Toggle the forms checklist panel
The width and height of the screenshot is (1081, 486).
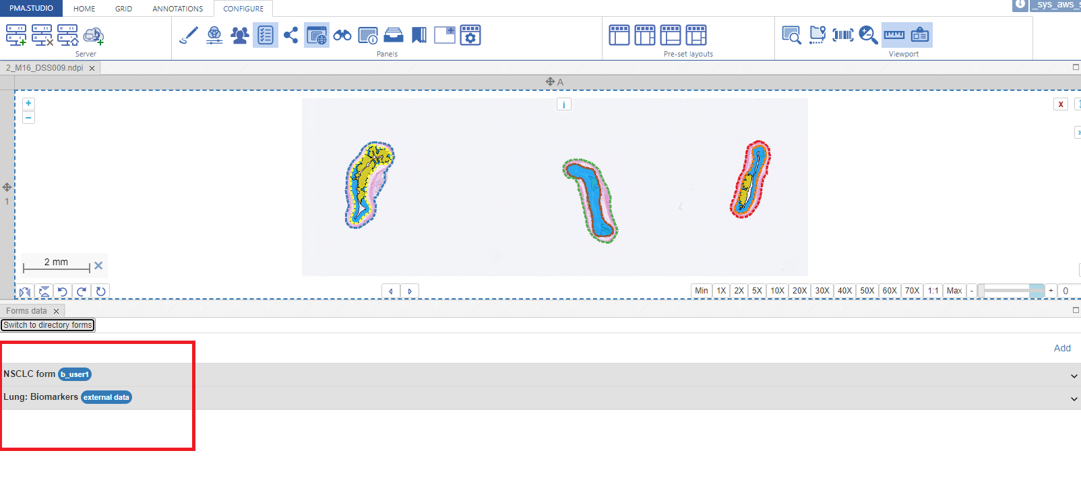[265, 35]
